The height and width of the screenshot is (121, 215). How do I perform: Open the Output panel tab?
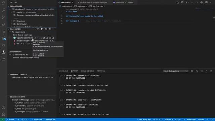pos(74,71)
